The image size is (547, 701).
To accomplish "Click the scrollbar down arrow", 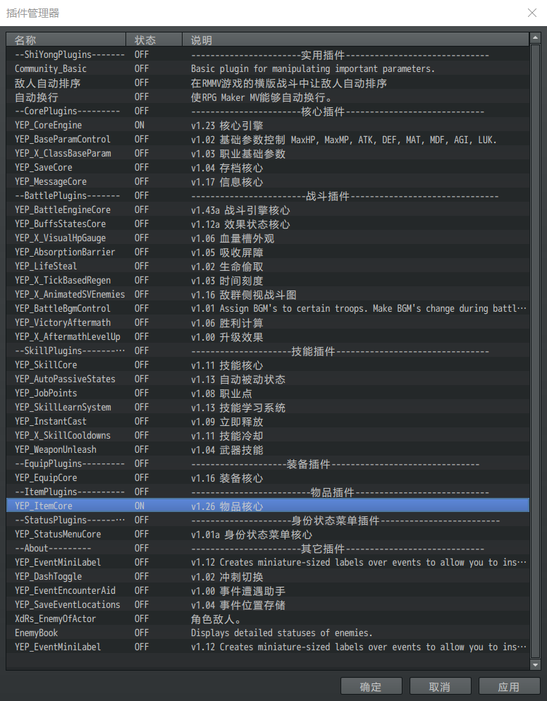I will [x=535, y=665].
